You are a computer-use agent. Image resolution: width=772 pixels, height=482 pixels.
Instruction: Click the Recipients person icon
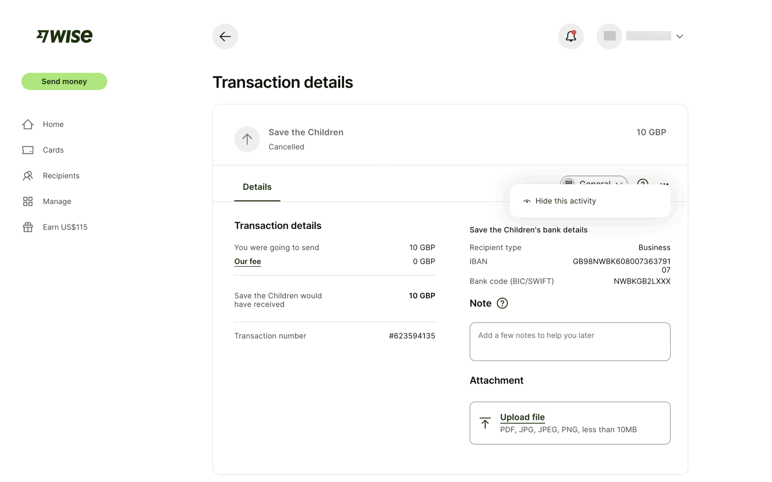coord(28,176)
